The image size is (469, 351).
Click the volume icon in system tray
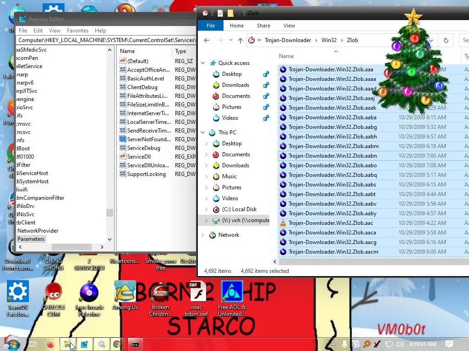pyautogui.click(x=399, y=344)
